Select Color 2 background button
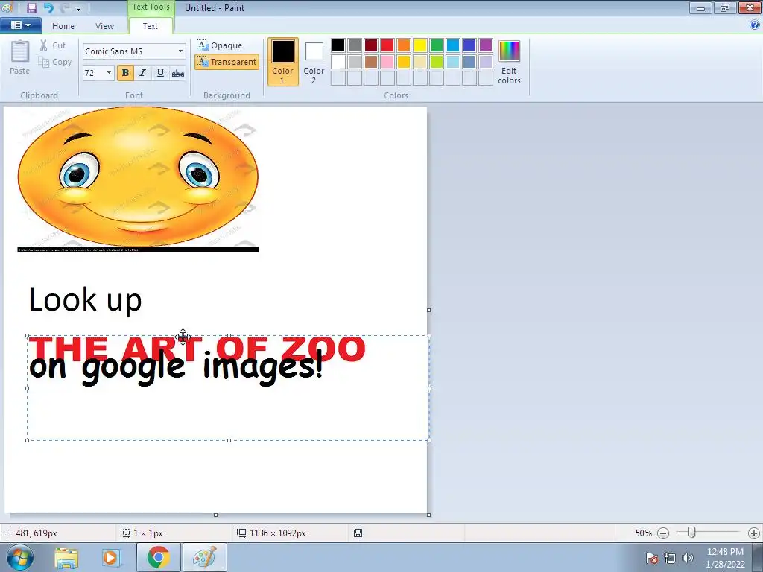Screen dimensions: 763x572 [x=314, y=62]
